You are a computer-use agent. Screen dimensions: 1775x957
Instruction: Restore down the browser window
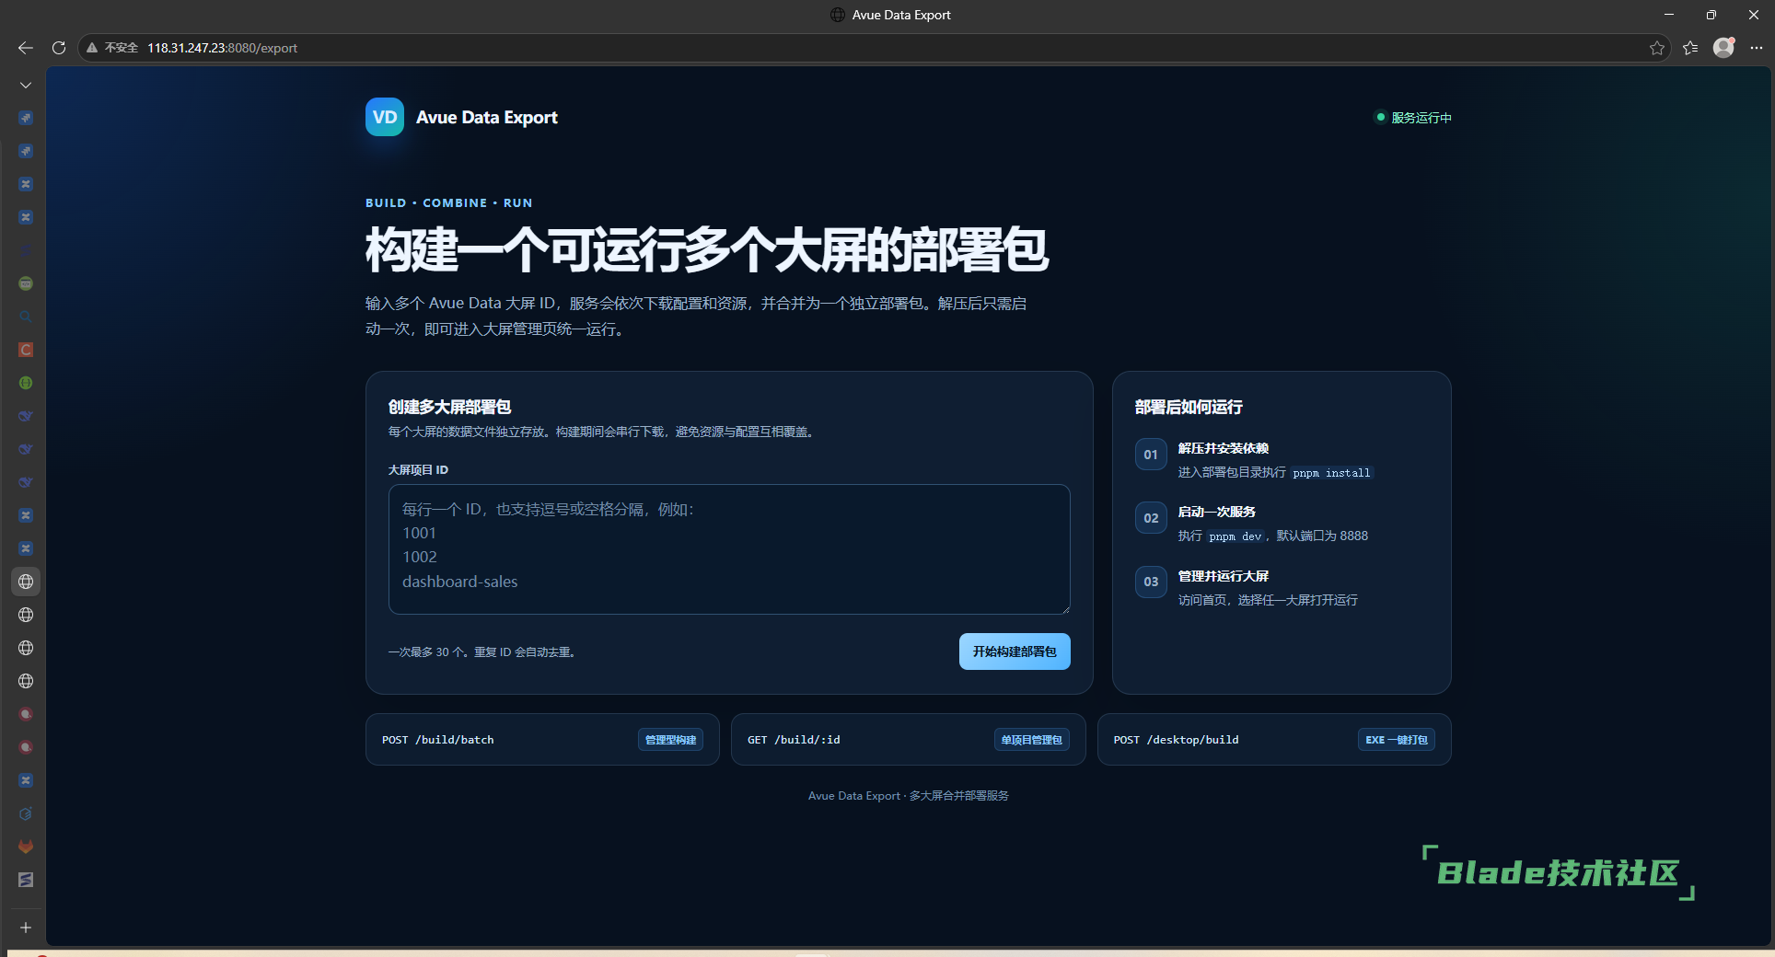[x=1711, y=15]
